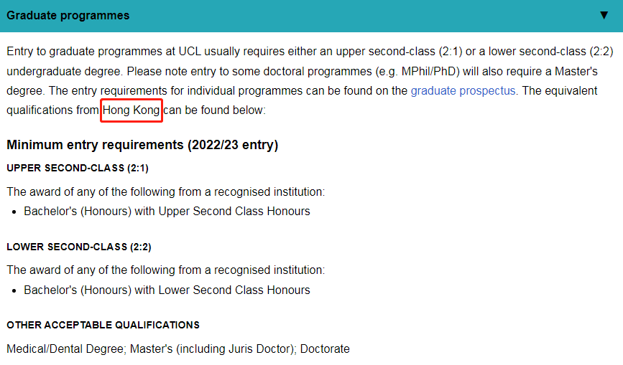623x365 pixels.
Task: Select the UPPER SECOND-CLASS (2:1) subheading
Action: click(78, 168)
